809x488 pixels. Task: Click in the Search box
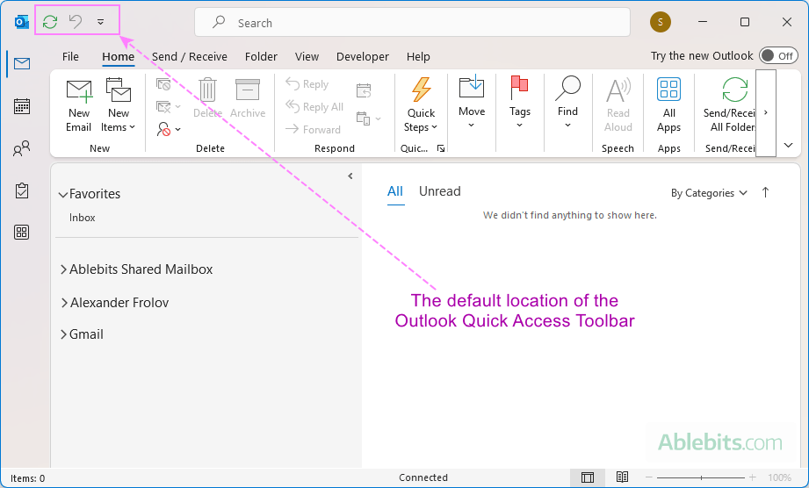[412, 22]
